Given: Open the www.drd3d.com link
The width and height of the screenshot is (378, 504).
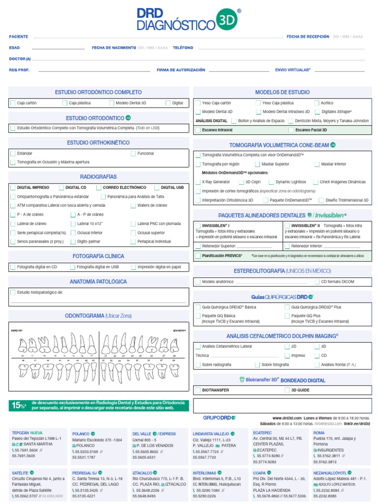Looking at the screenshot, I should pyautogui.click(x=287, y=418).
